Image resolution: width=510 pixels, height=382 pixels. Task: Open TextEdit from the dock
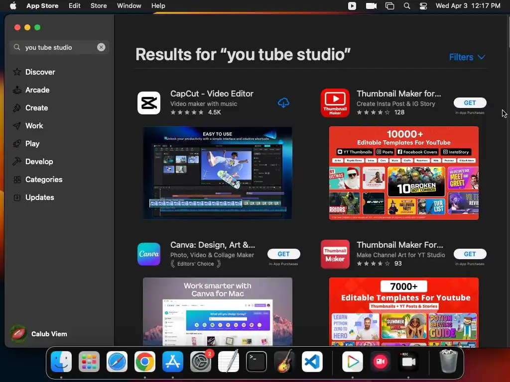point(228,362)
